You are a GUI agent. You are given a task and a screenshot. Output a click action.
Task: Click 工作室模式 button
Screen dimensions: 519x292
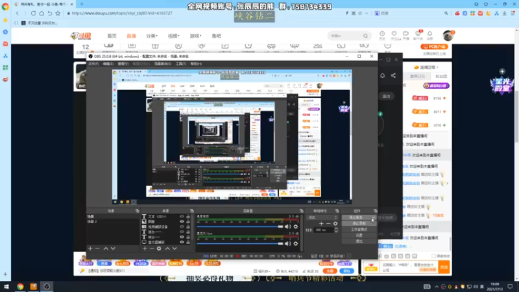tap(359, 230)
